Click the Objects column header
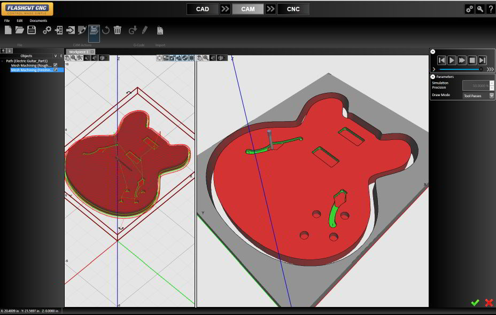 (x=26, y=56)
